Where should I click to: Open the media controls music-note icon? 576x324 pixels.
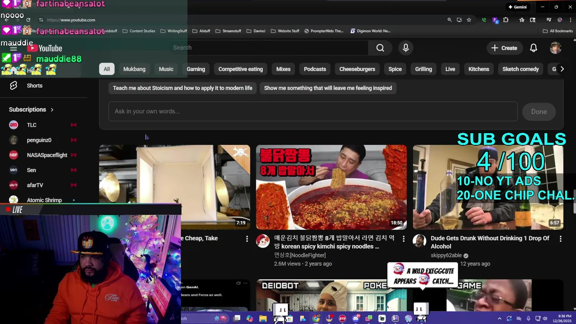(x=549, y=20)
